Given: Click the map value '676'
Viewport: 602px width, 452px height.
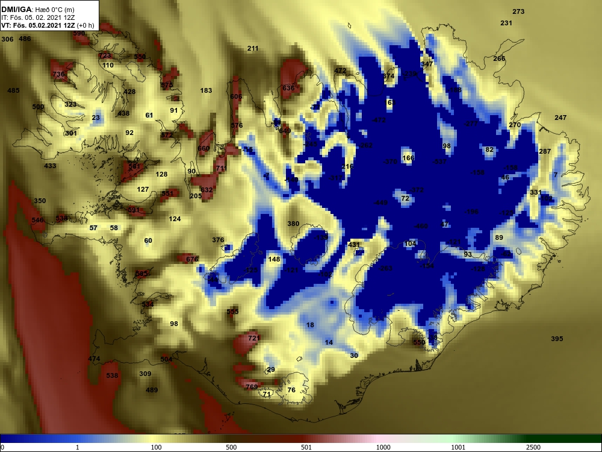Looking at the screenshot, I should tap(192, 259).
